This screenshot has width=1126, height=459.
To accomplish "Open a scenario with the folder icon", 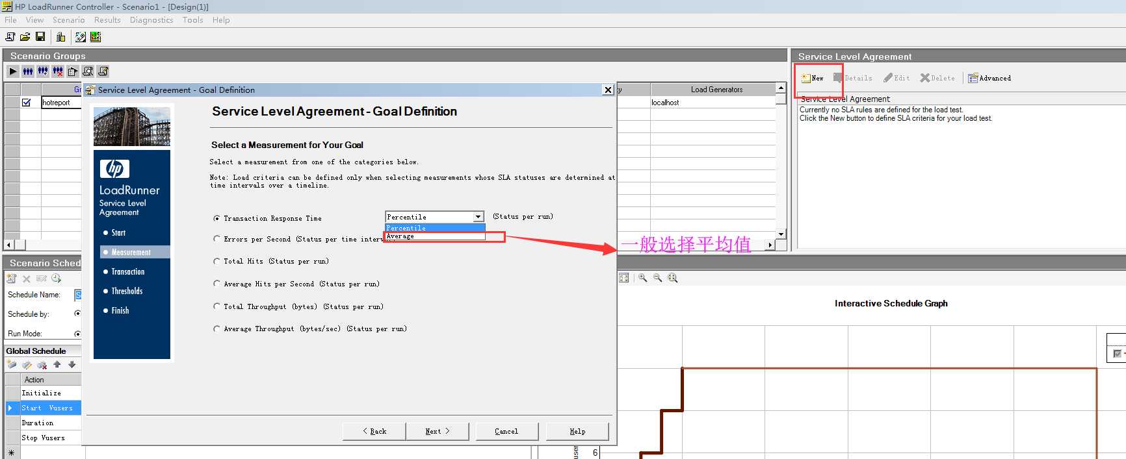I will click(x=25, y=37).
